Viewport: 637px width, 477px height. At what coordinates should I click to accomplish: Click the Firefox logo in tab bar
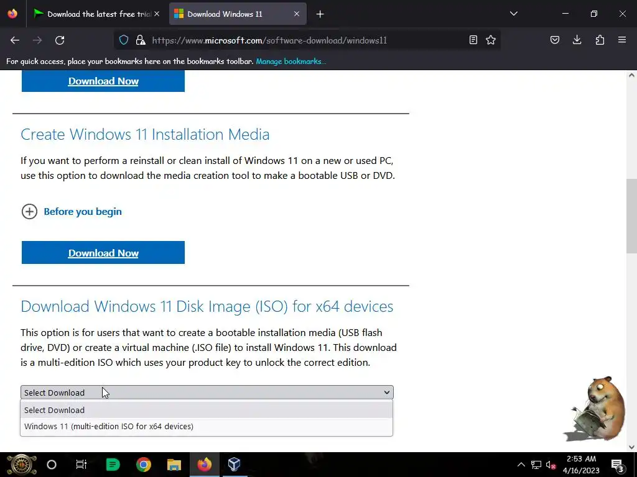click(x=12, y=14)
